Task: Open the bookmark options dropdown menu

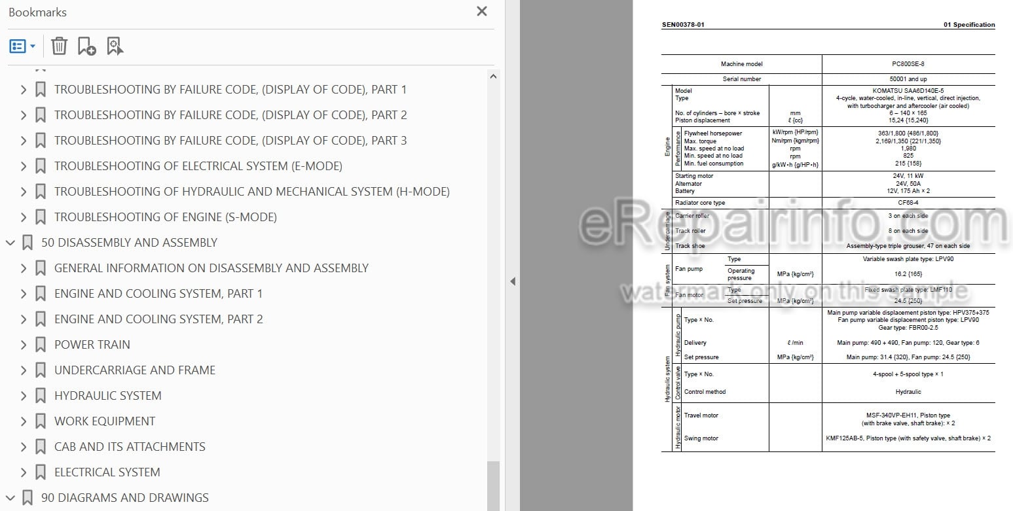Action: tap(22, 46)
